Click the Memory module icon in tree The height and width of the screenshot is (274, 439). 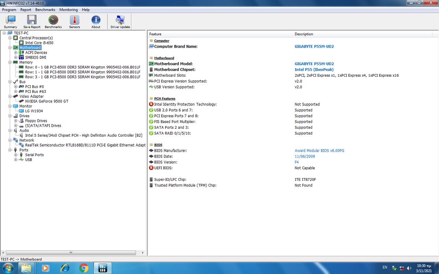(x=15, y=62)
